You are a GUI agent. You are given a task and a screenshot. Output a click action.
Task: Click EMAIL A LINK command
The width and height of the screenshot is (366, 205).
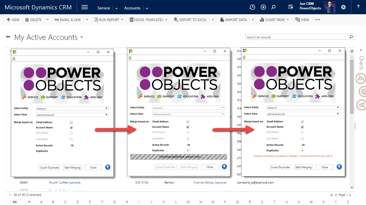(x=68, y=20)
